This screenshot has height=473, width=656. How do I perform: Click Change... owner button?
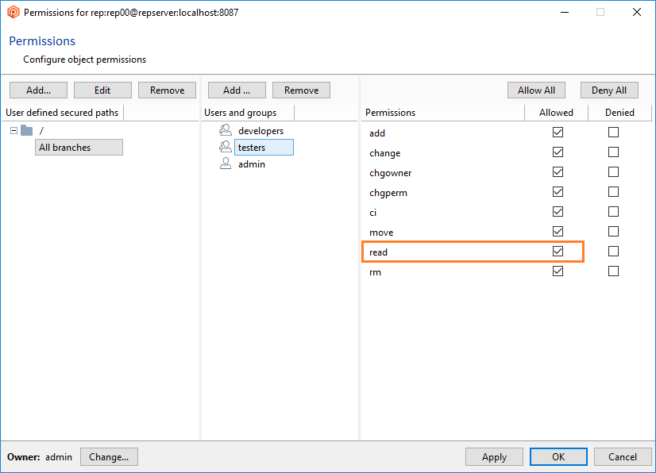109,456
